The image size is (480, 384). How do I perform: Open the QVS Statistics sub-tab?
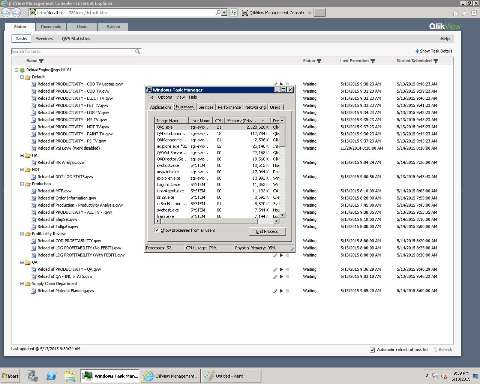click(76, 39)
